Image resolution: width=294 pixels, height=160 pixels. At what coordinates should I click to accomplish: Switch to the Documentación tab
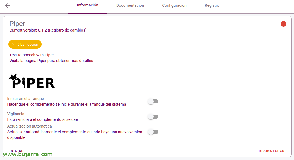tap(130, 5)
